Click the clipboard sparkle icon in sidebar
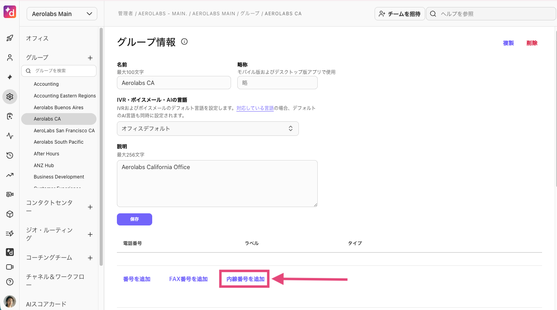 (x=10, y=116)
